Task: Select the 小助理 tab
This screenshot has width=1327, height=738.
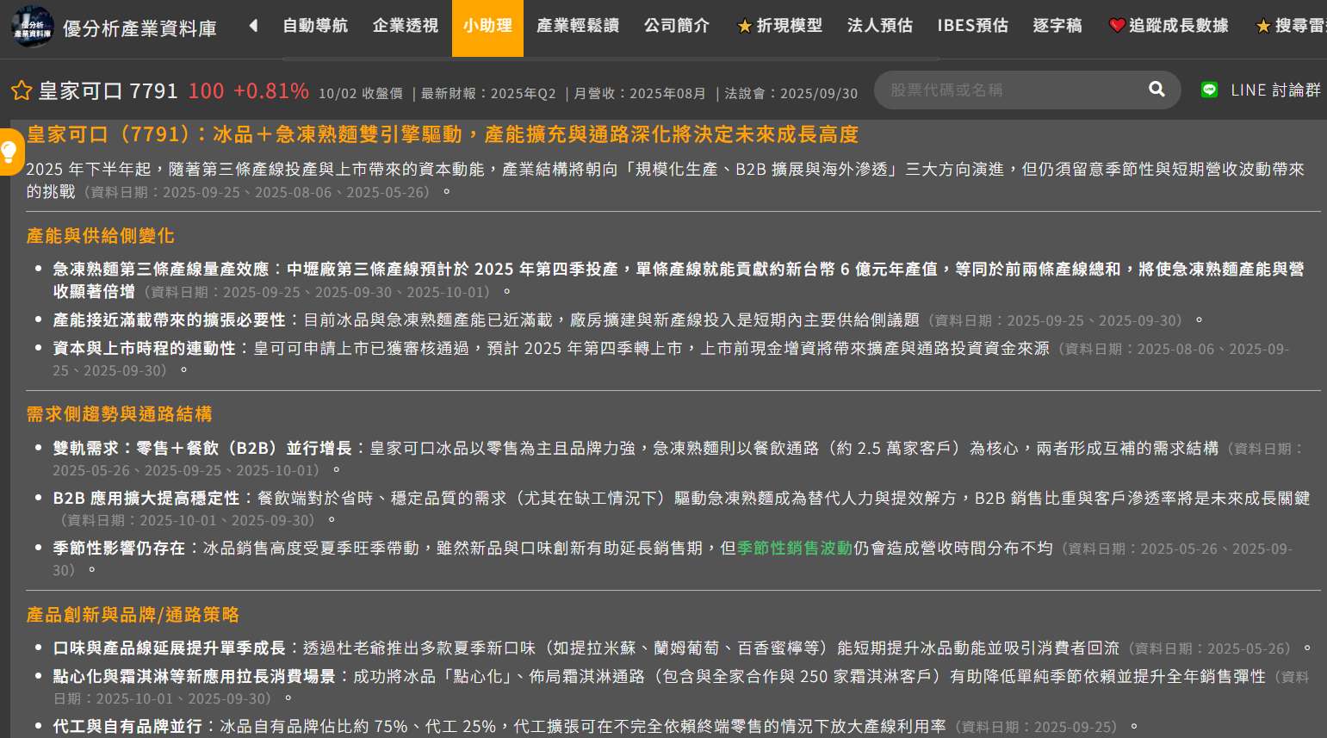Action: 487,26
